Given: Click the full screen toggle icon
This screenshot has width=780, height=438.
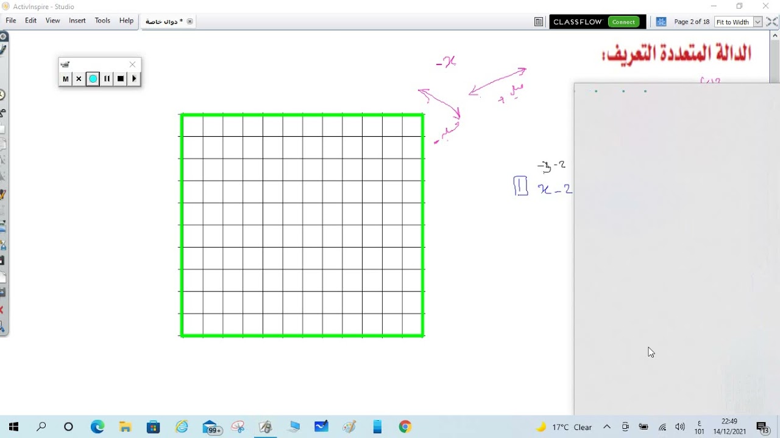Looking at the screenshot, I should [772, 22].
